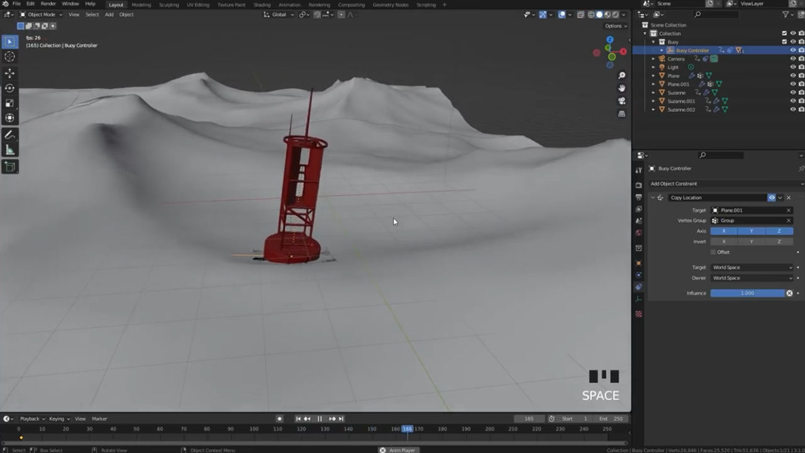Choose the Rotate tool
This screenshot has width=805, height=453.
pos(9,89)
